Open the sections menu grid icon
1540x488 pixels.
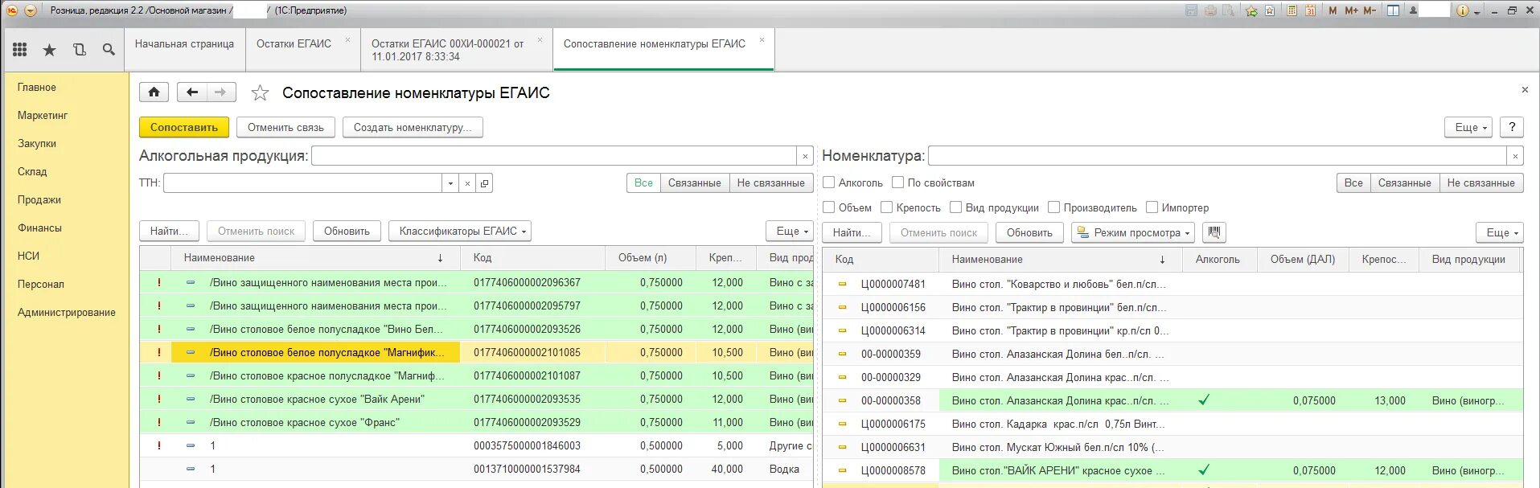[20, 50]
